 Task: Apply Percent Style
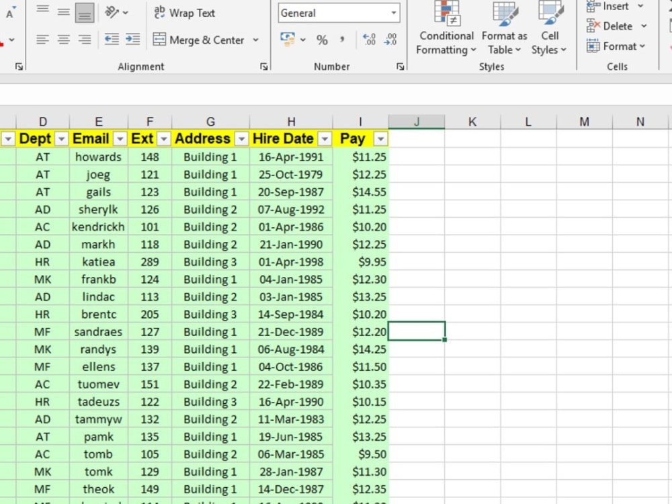(322, 40)
